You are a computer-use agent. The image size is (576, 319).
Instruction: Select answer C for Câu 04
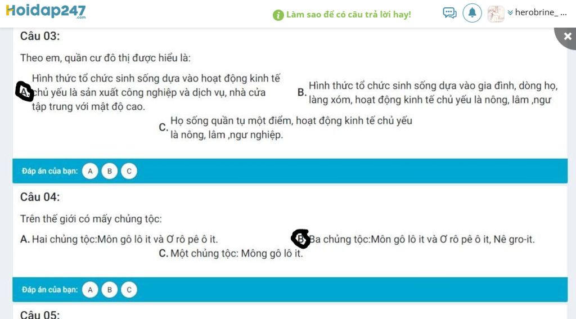pyautogui.click(x=129, y=290)
